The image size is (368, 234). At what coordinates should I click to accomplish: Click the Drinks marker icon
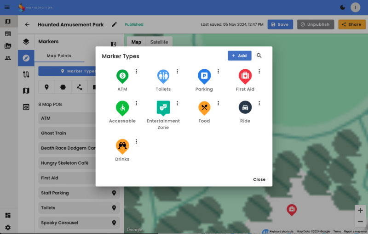click(122, 146)
